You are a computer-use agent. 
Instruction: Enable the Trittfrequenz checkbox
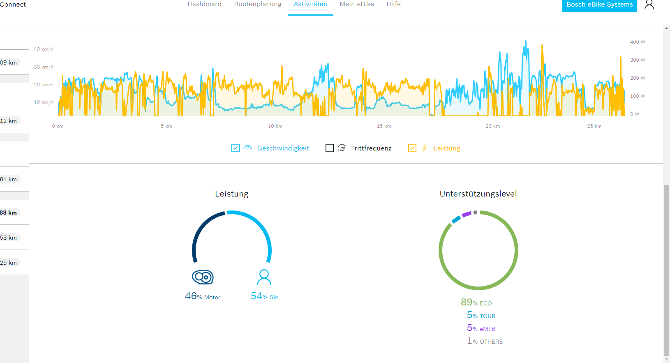330,148
